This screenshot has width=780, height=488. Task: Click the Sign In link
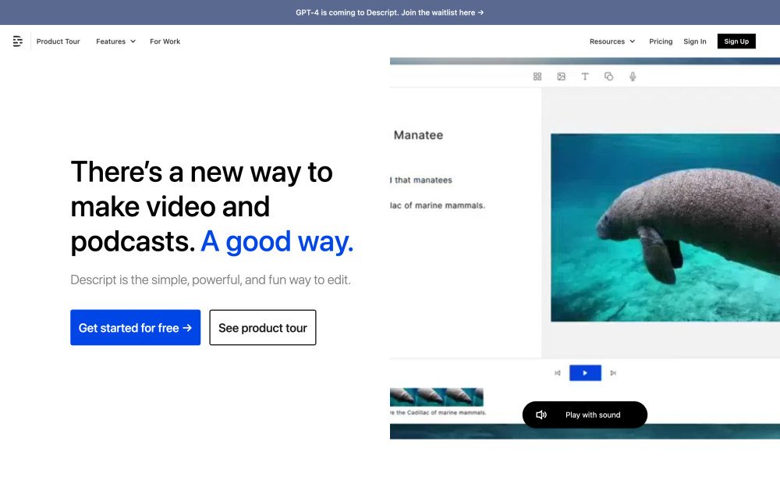tap(694, 41)
